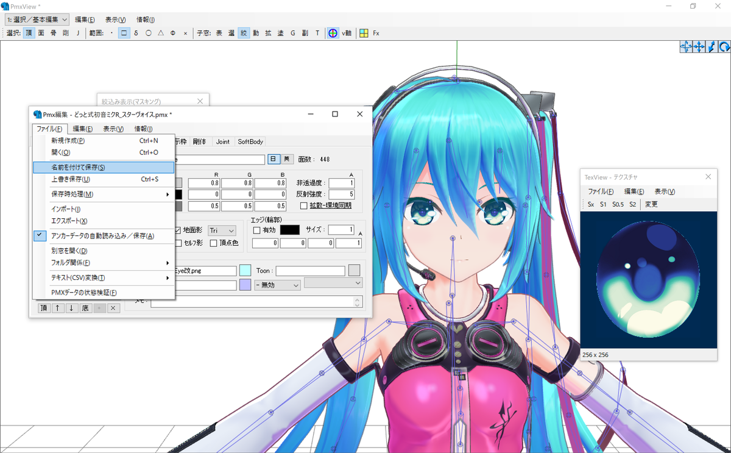Choose triangle range selection shape

point(161,33)
